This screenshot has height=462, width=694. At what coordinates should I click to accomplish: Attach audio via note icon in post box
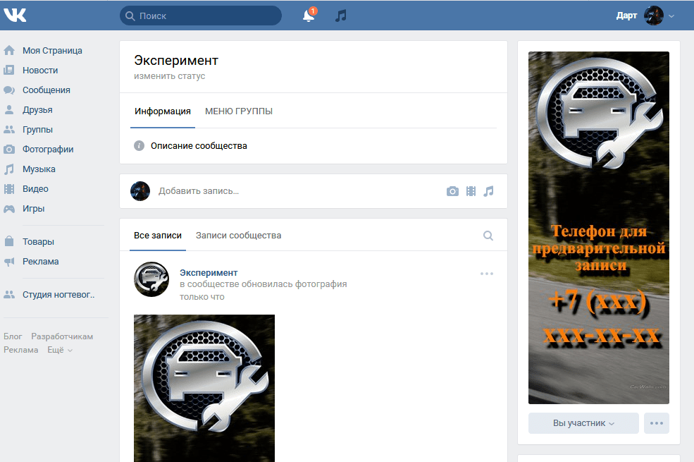(489, 191)
